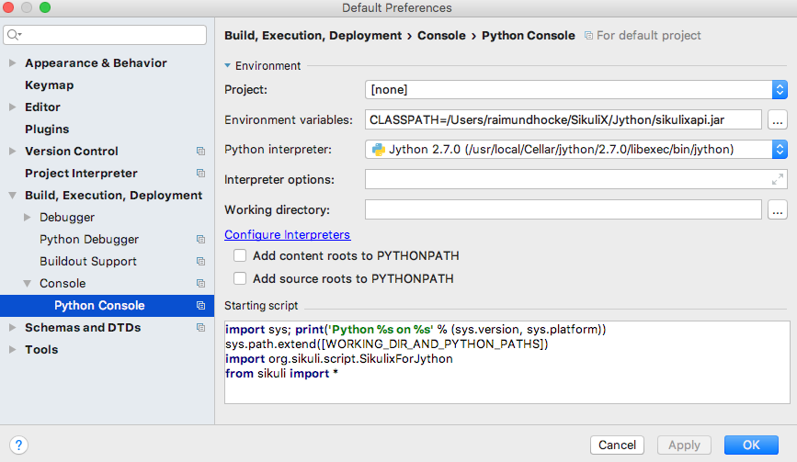Click the project-level icon beside Project Interpreter
The image size is (797, 462).
point(200,174)
